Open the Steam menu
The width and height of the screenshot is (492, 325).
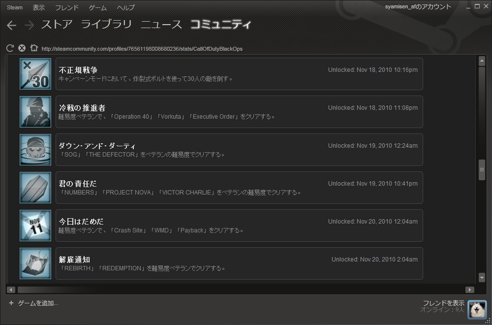(15, 7)
